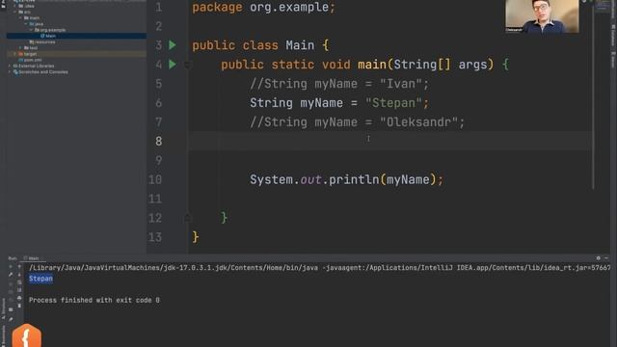
Task: Click the class closing brace on line 13
Action: (x=196, y=237)
